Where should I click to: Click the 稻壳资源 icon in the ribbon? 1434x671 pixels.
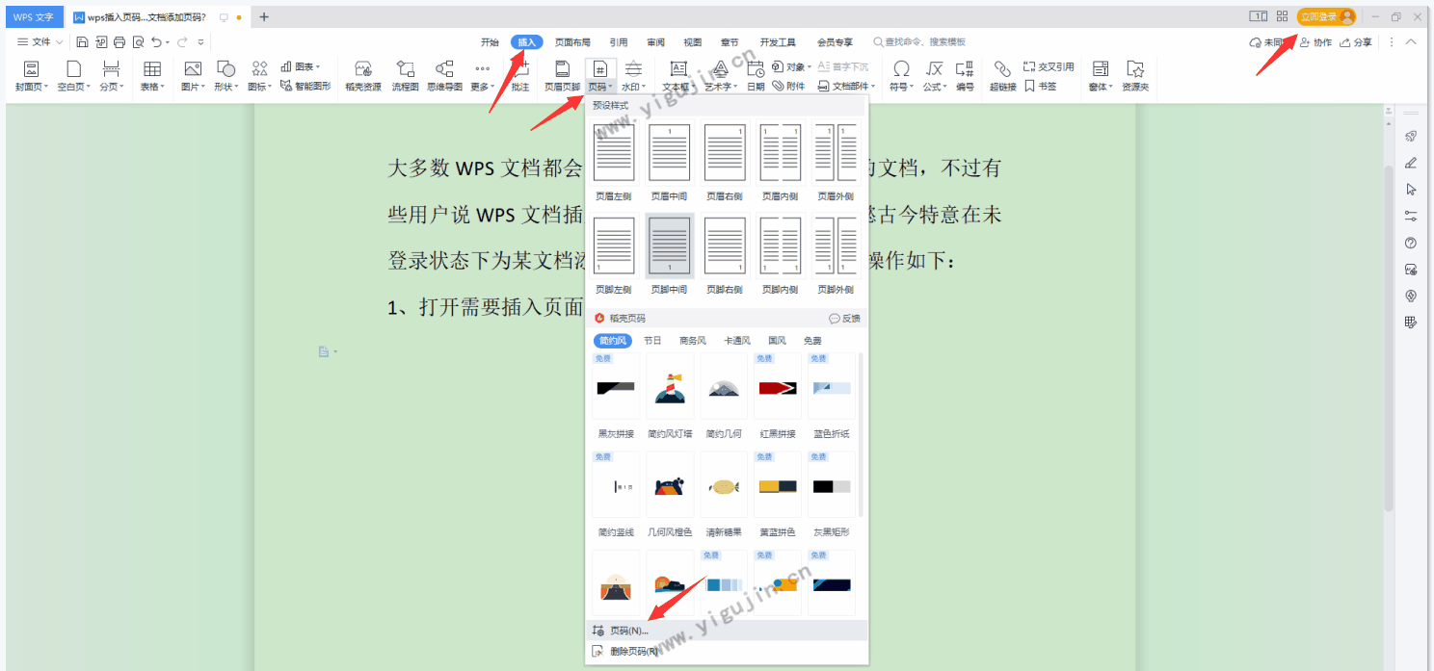(x=363, y=76)
